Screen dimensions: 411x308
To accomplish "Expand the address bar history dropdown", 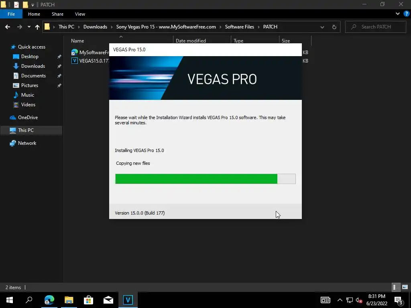I will coord(322,27).
